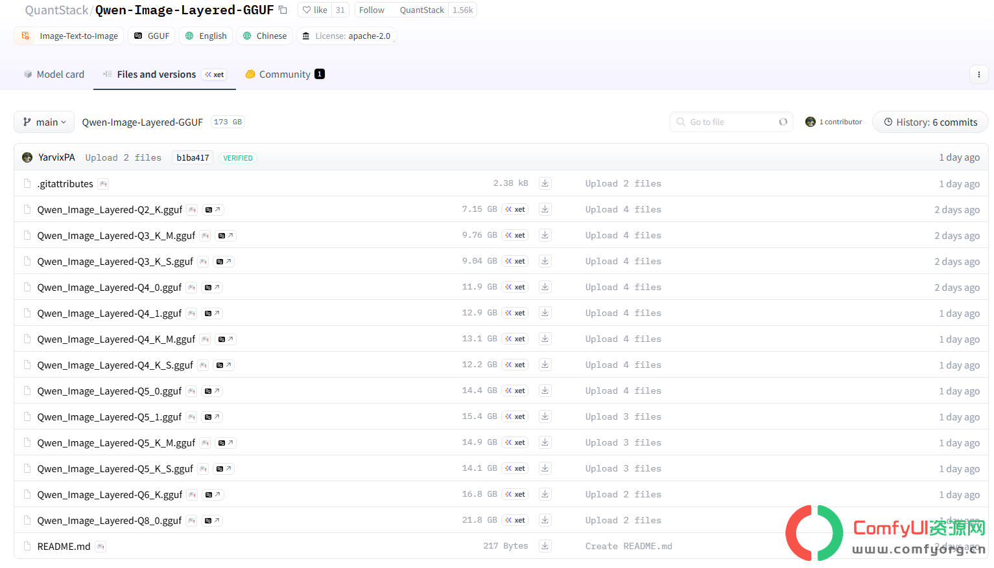Open the README.md file
This screenshot has height=568, width=994.
pyautogui.click(x=64, y=547)
